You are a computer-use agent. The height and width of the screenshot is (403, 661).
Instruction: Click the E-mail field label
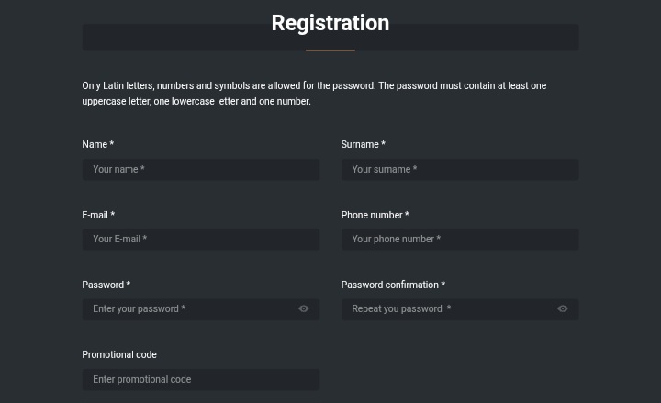97,215
